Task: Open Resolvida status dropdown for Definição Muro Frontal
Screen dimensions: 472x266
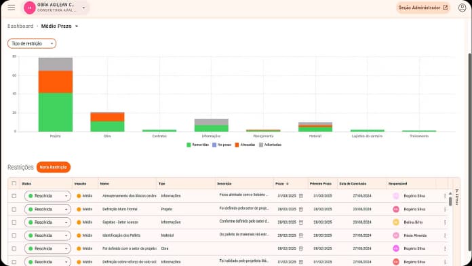Action: tap(47, 209)
